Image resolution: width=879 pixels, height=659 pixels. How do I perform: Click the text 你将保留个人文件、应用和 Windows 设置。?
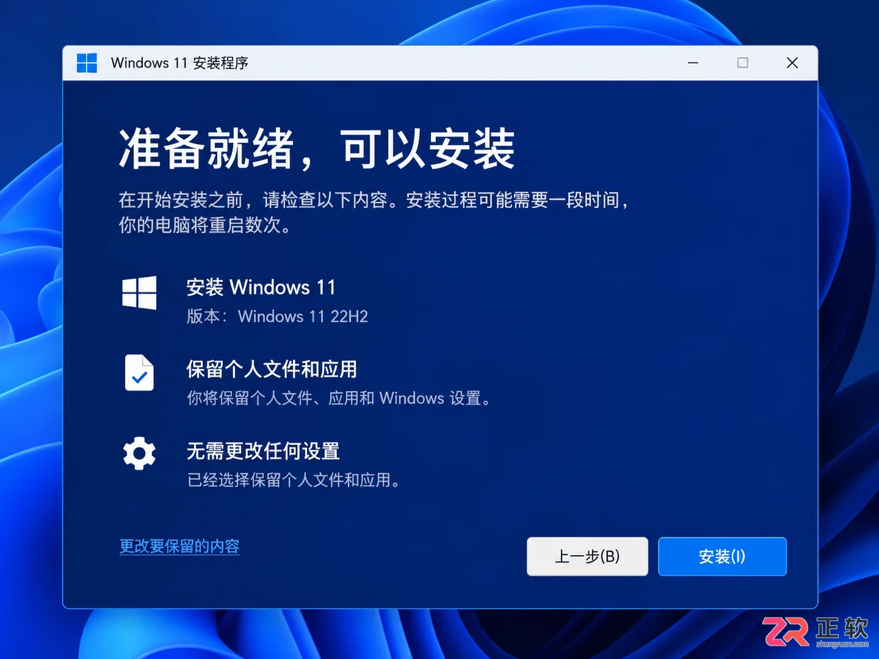tap(339, 398)
